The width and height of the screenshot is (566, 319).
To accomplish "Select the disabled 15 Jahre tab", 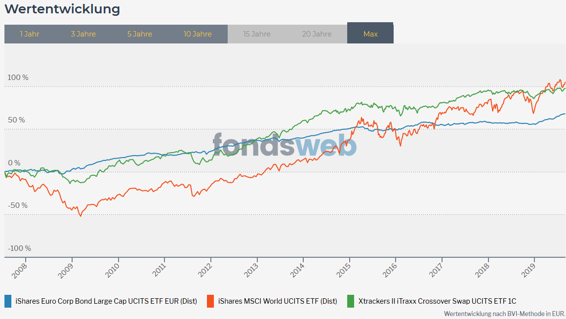I will click(257, 34).
